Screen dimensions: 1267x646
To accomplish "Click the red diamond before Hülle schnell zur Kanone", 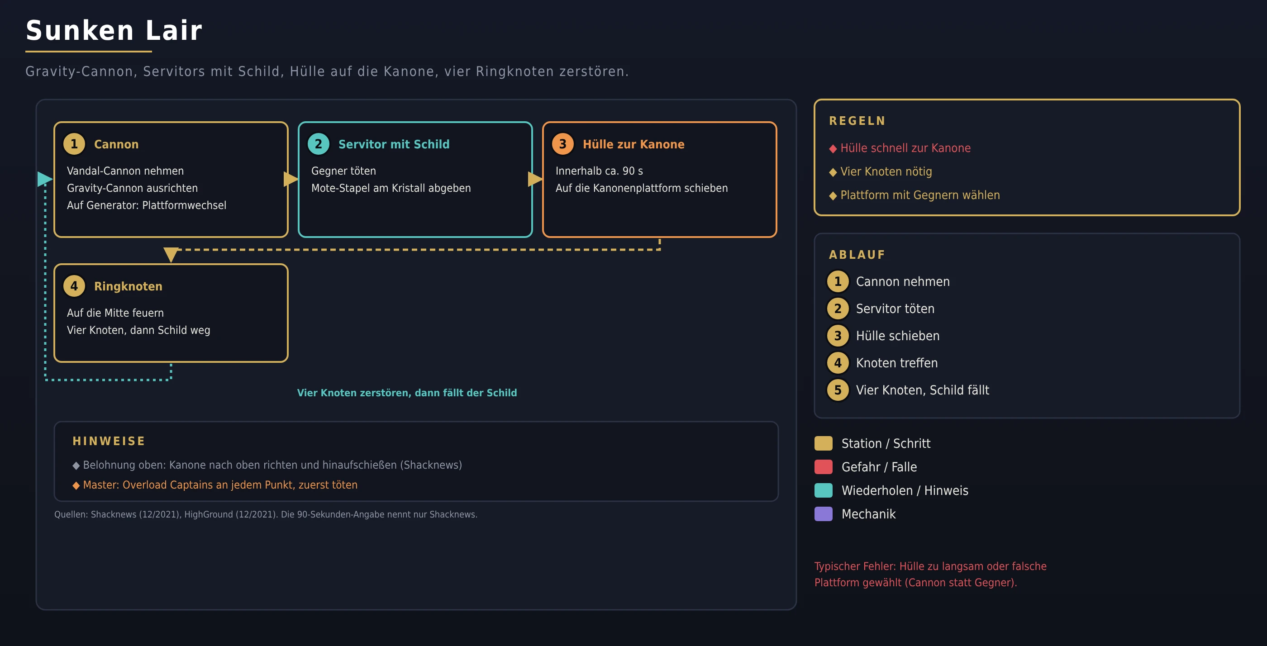I will (x=833, y=148).
